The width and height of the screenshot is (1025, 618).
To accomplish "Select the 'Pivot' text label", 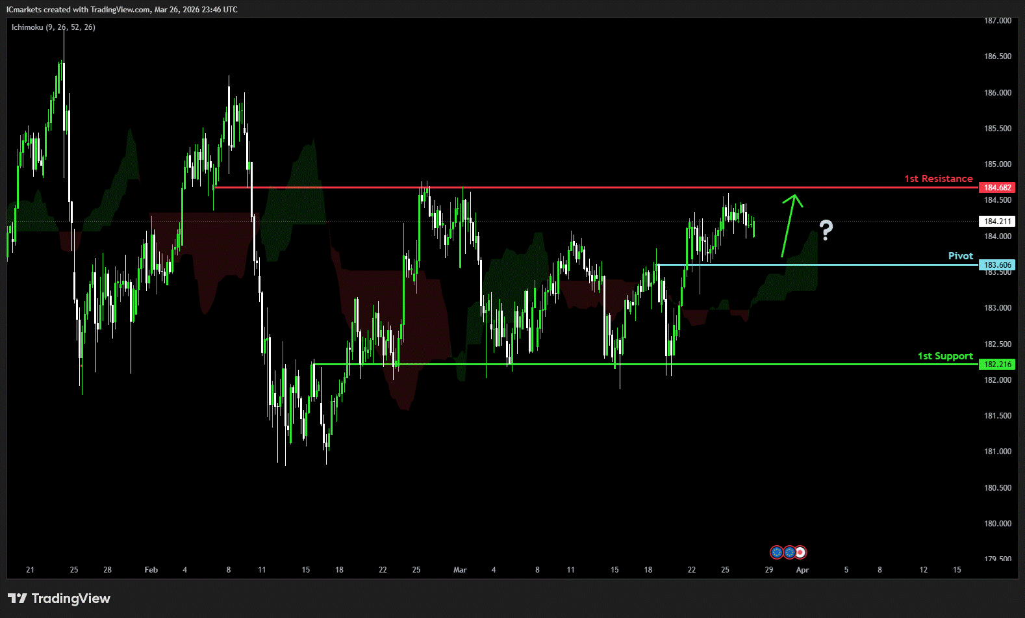I will coord(960,256).
